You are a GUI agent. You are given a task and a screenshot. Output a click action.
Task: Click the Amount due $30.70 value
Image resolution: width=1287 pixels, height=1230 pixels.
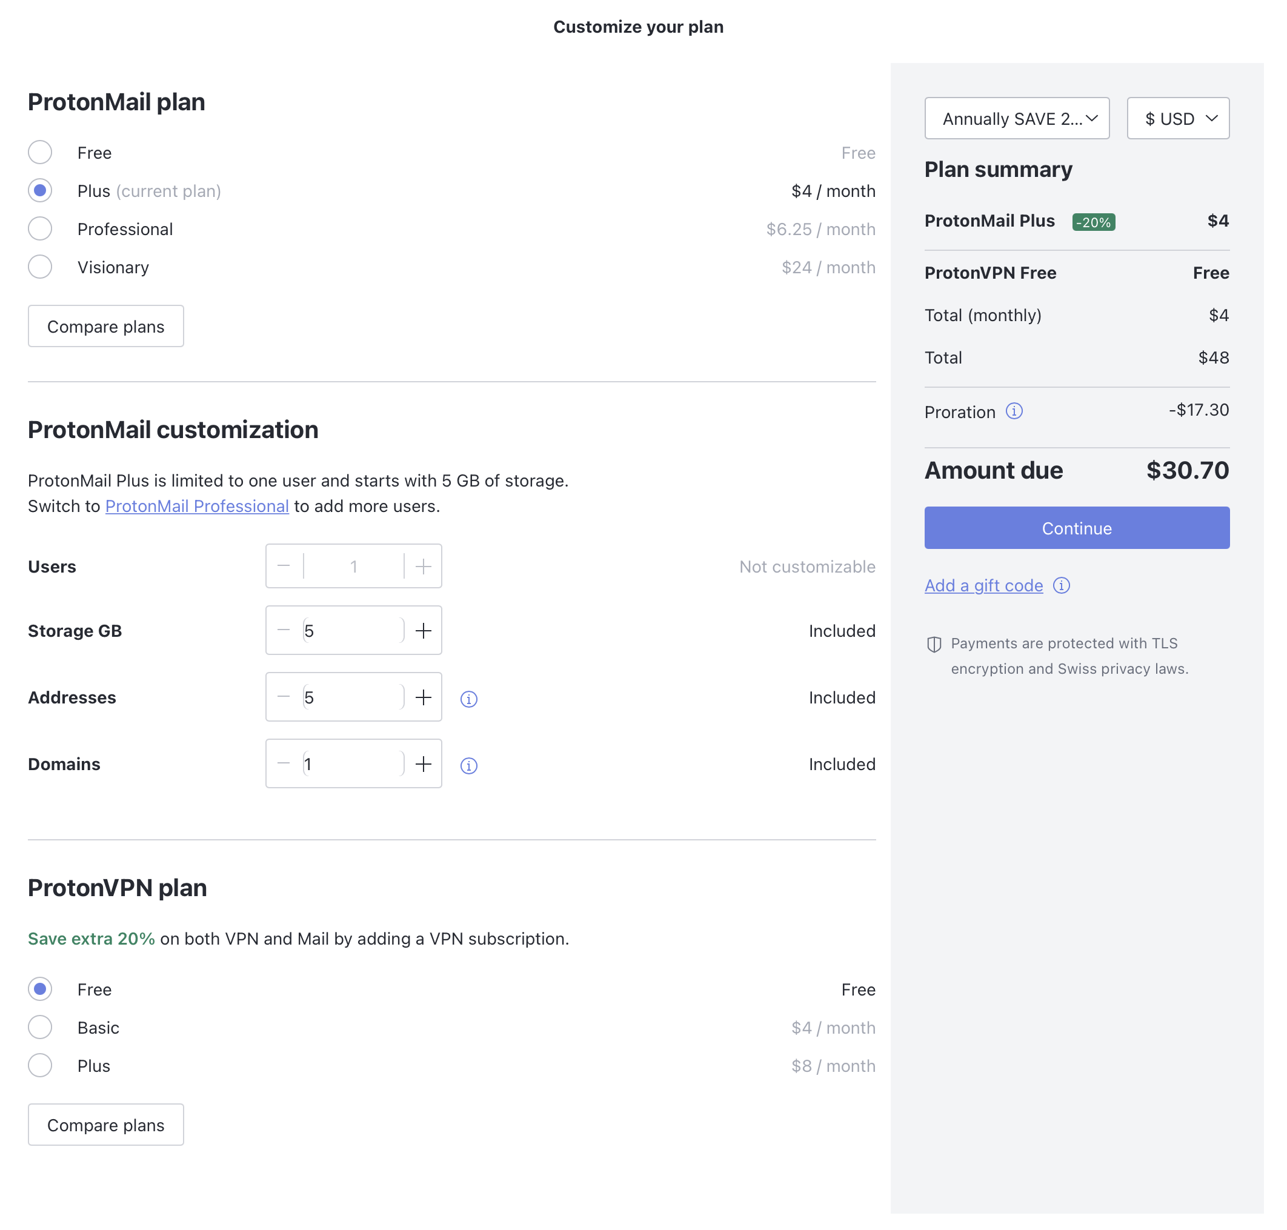click(x=1188, y=470)
